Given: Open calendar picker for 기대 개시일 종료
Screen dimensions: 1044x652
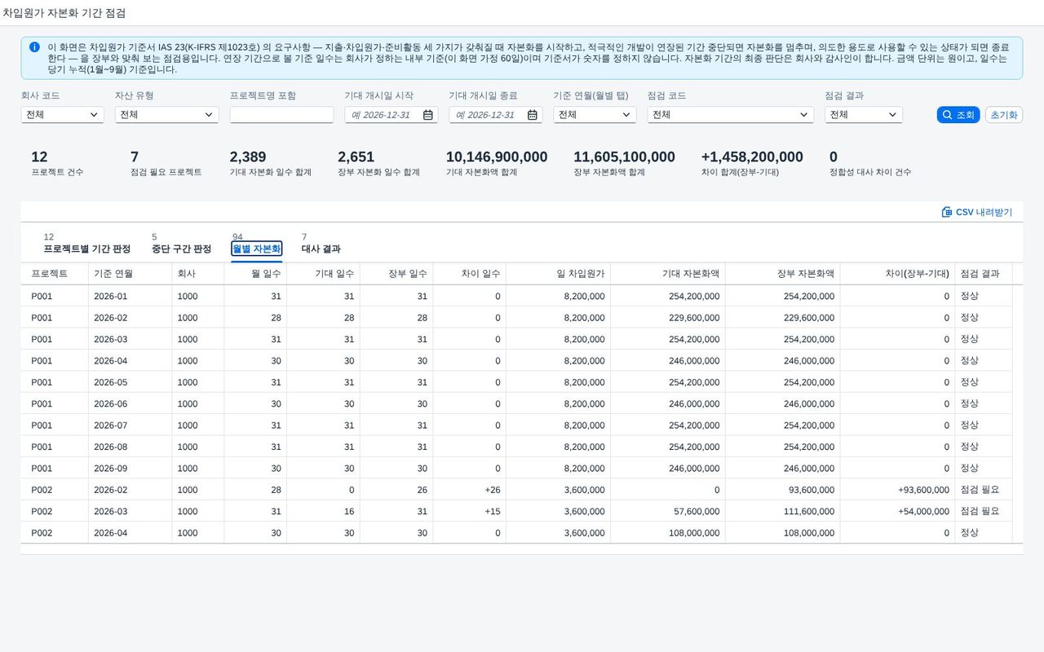Looking at the screenshot, I should [x=533, y=115].
